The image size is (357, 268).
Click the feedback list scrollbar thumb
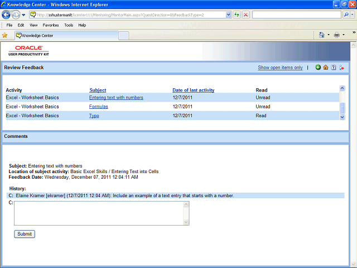(x=342, y=108)
